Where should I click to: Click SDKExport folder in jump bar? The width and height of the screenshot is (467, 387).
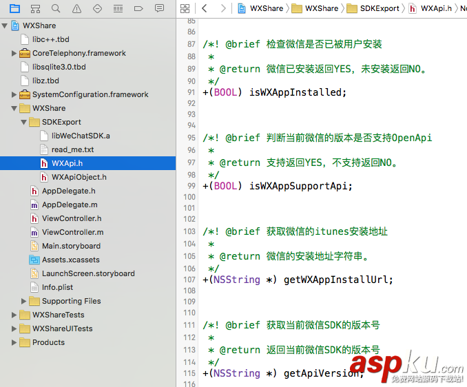(373, 8)
